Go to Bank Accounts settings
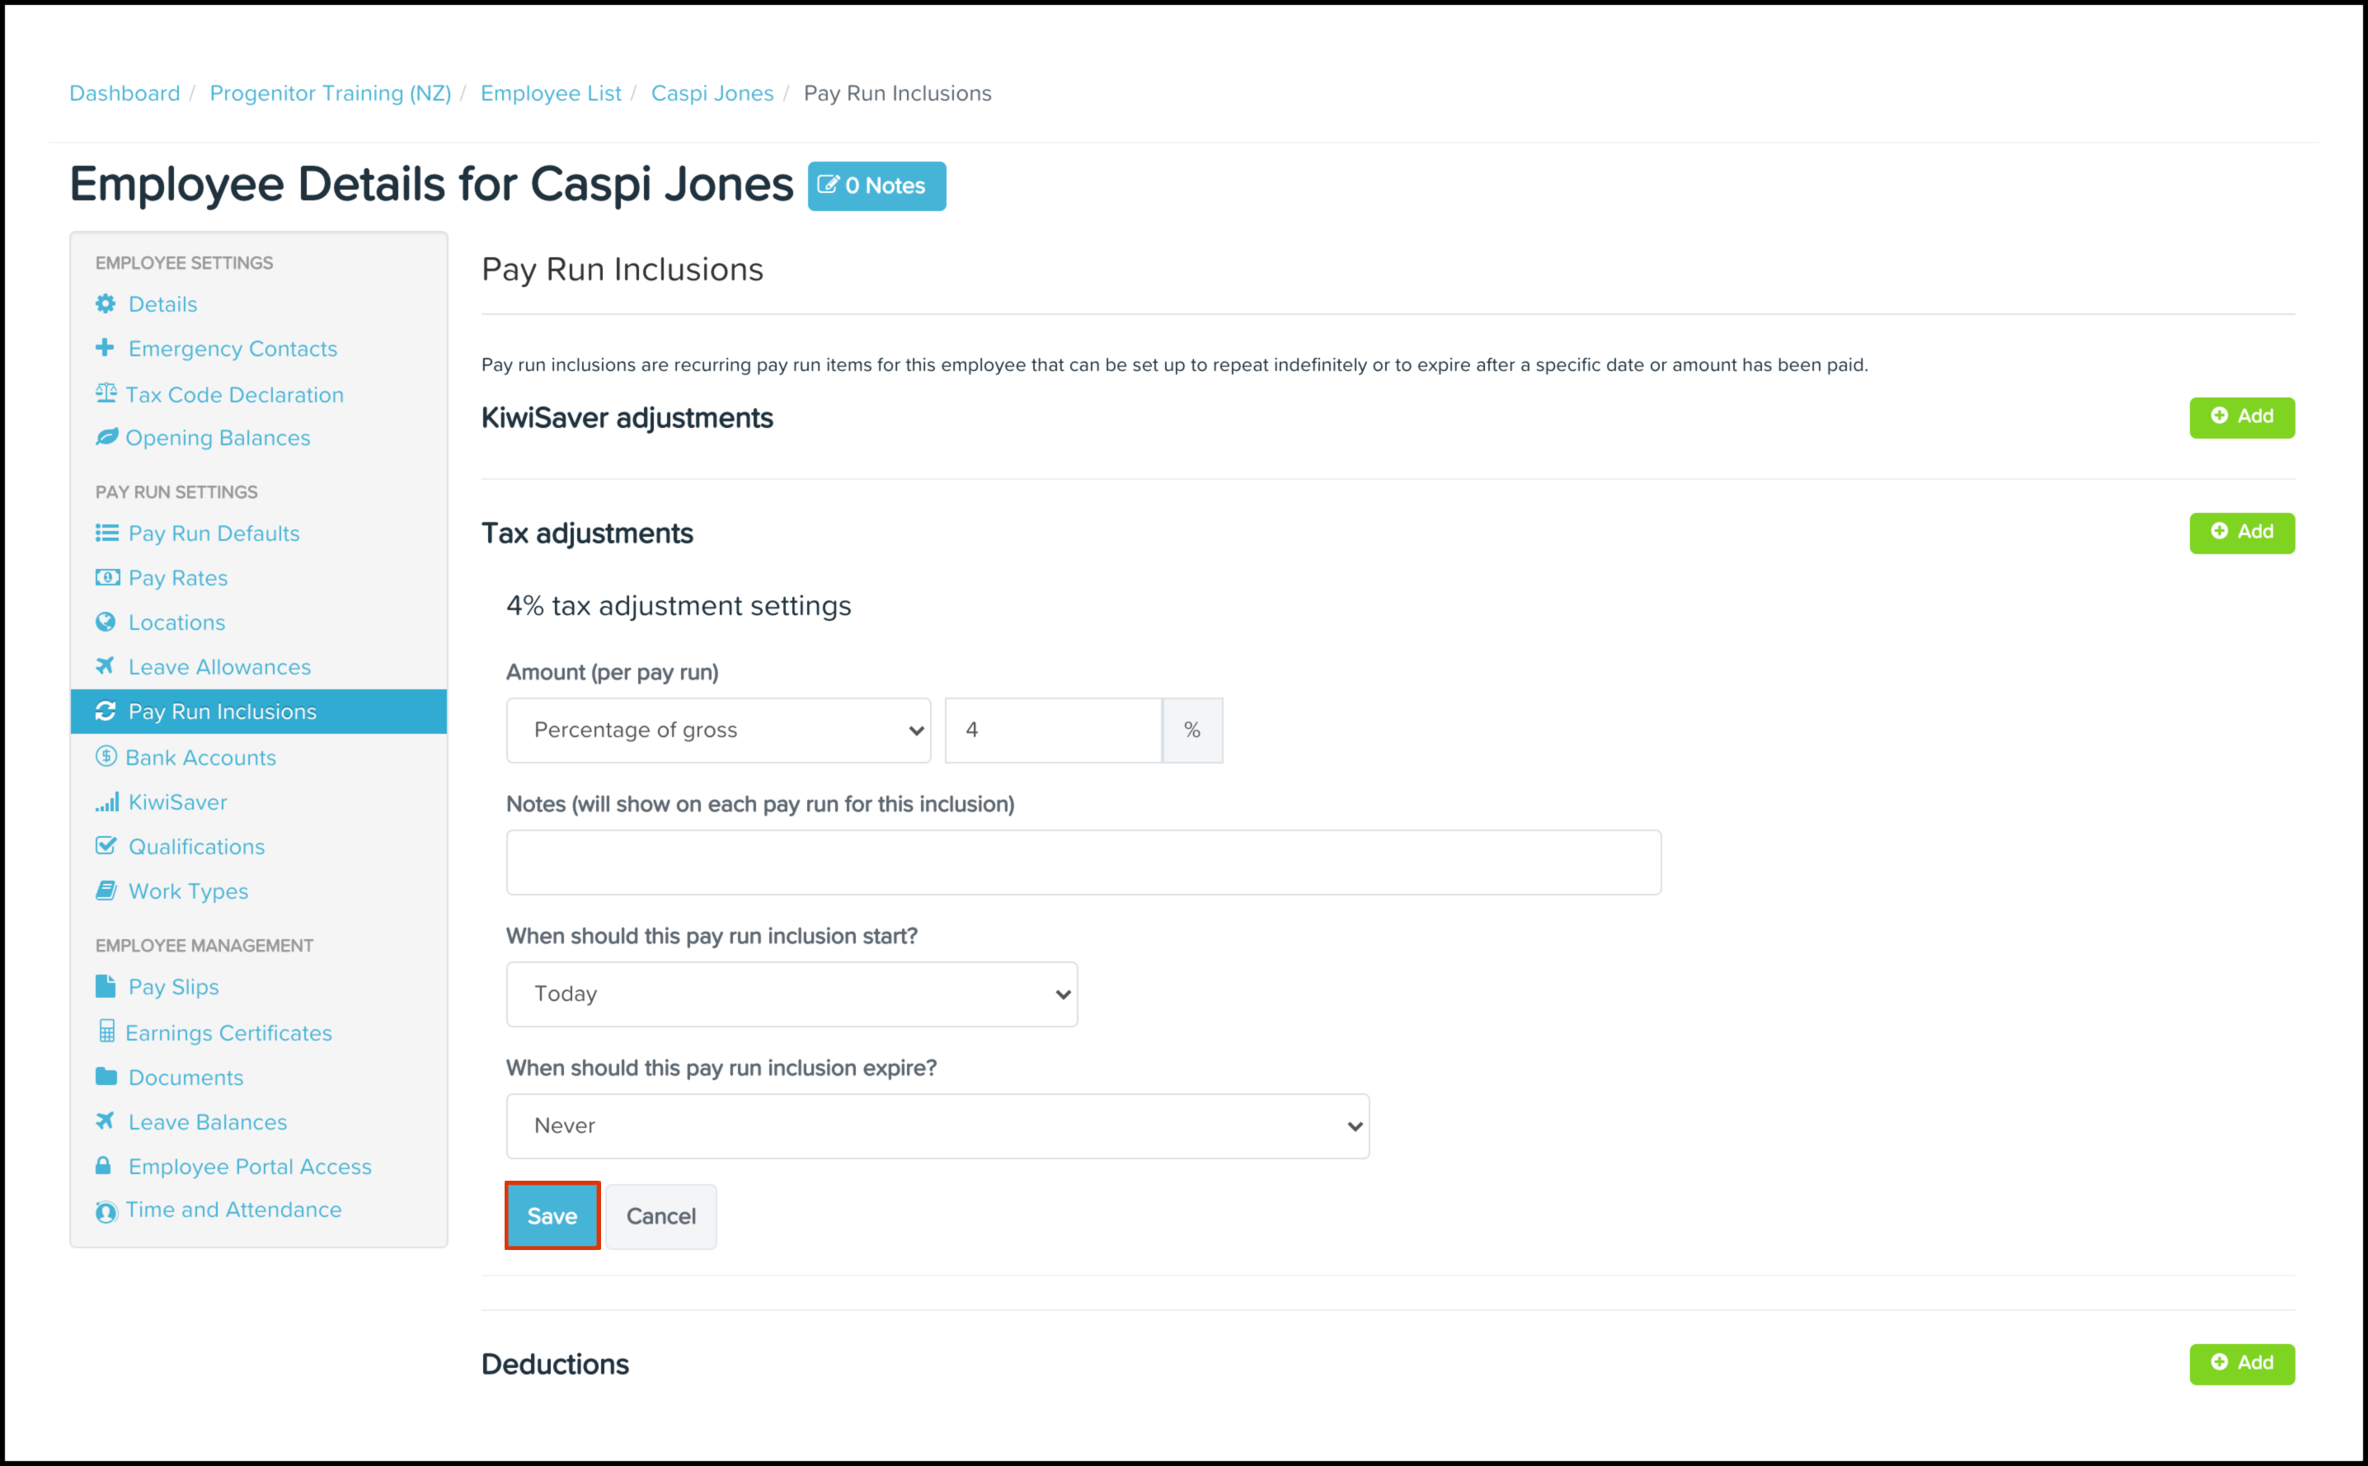The width and height of the screenshot is (2368, 1466). 200,757
